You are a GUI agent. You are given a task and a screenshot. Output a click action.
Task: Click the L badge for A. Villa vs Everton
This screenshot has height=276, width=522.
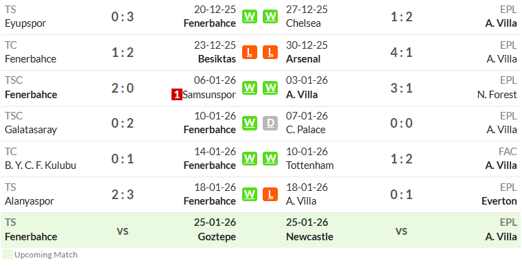270,194
